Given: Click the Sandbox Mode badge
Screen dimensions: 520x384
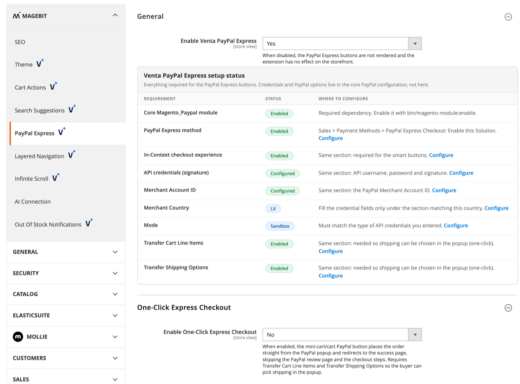Looking at the screenshot, I should click(x=280, y=226).
